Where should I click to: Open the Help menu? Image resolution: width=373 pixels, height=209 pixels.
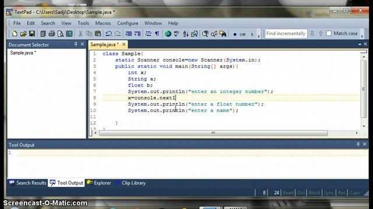173,23
